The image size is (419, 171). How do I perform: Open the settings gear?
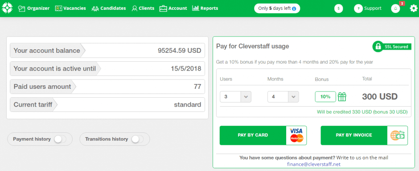(x=413, y=8)
